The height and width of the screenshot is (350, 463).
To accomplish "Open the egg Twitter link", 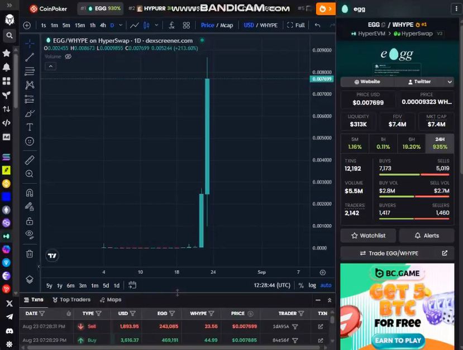I will [x=419, y=81].
